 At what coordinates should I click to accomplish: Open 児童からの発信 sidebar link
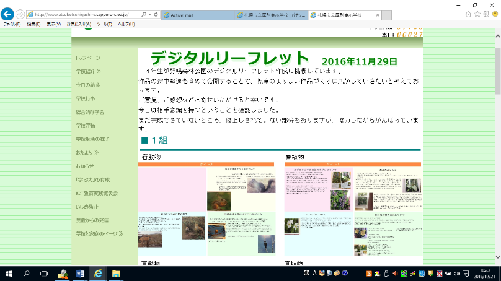pyautogui.click(x=92, y=220)
